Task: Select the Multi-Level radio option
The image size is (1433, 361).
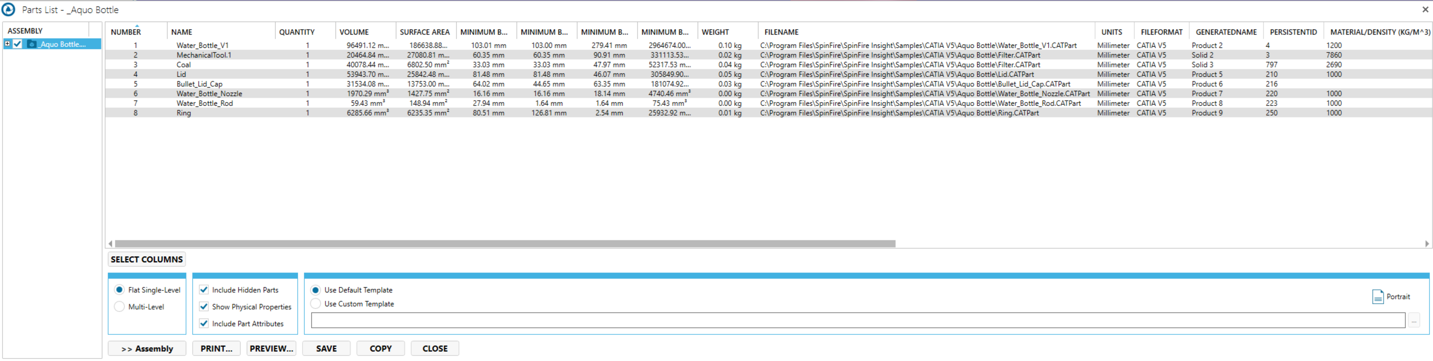Action: tap(119, 306)
